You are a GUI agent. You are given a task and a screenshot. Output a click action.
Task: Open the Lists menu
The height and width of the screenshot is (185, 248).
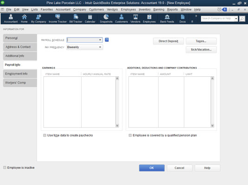34,9
